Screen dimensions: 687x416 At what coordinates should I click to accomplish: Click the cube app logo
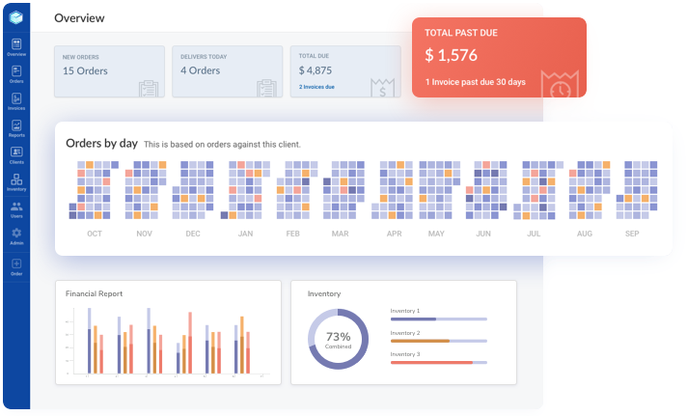click(x=16, y=17)
